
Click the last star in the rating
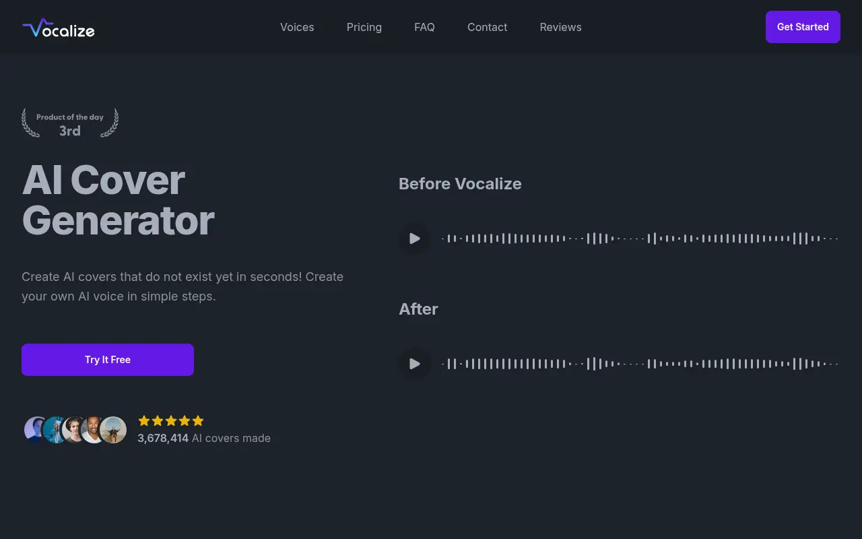click(x=198, y=420)
